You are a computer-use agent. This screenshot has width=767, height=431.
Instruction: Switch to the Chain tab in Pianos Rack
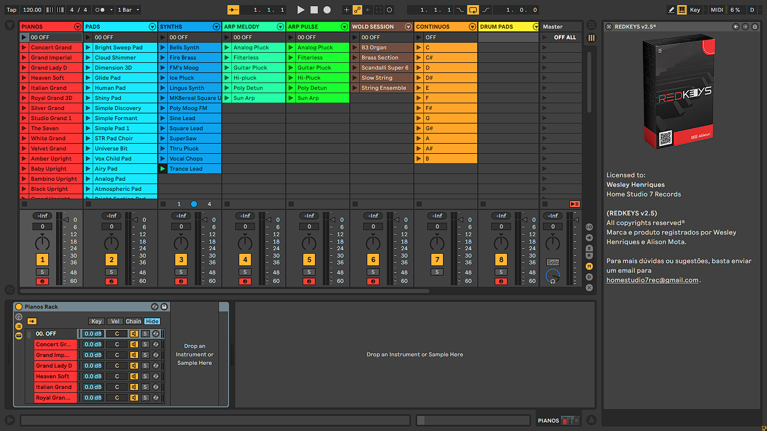[133, 321]
